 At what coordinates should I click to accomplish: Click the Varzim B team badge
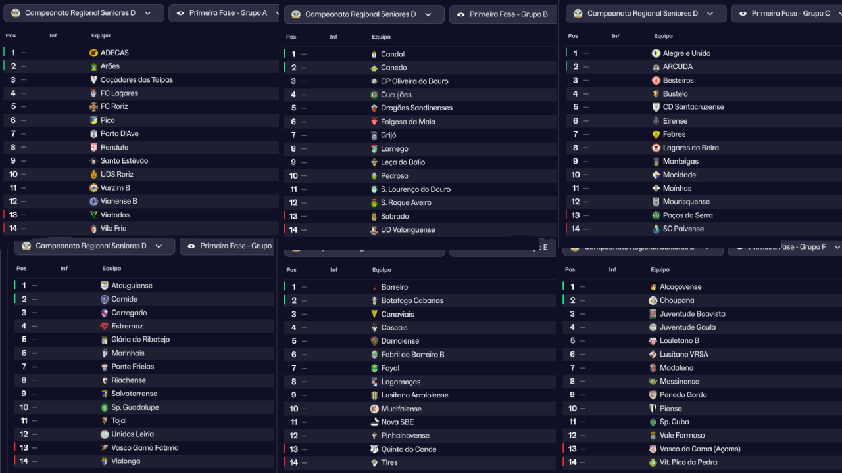(93, 188)
